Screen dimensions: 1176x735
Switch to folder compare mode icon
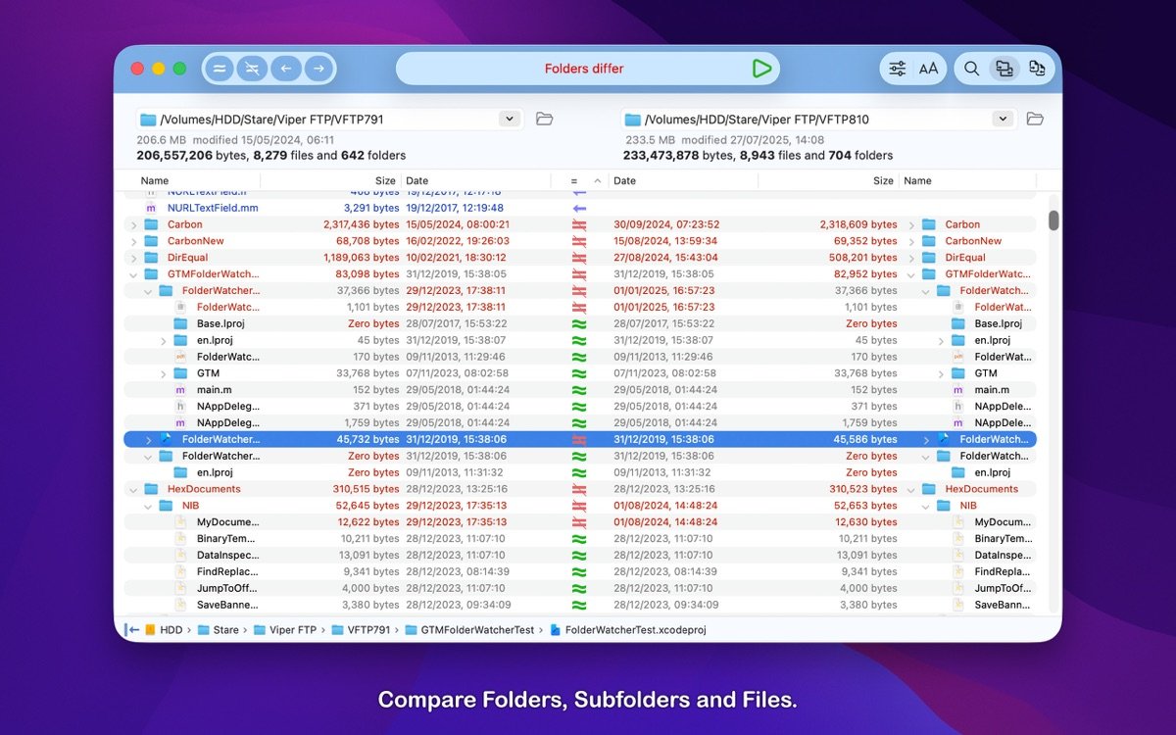pyautogui.click(x=1004, y=69)
